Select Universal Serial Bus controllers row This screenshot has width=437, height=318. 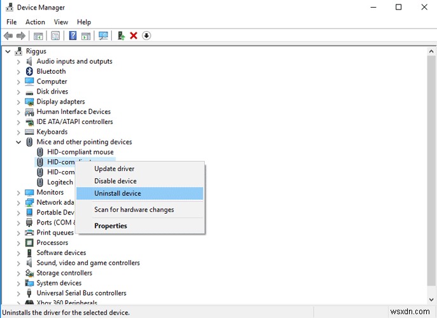(x=81, y=293)
